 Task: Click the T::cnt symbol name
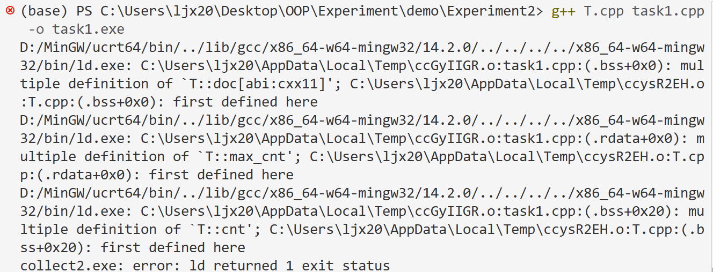click(221, 229)
